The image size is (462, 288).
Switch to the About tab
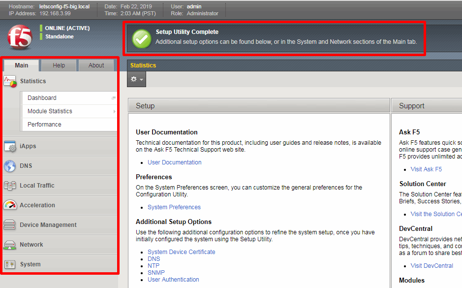[x=96, y=65]
